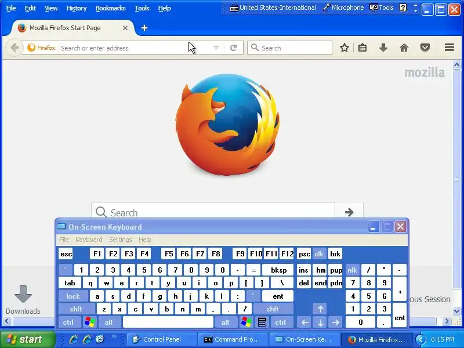Toggle the left shft key on keyboard
The image size is (464, 348).
click(x=76, y=309)
